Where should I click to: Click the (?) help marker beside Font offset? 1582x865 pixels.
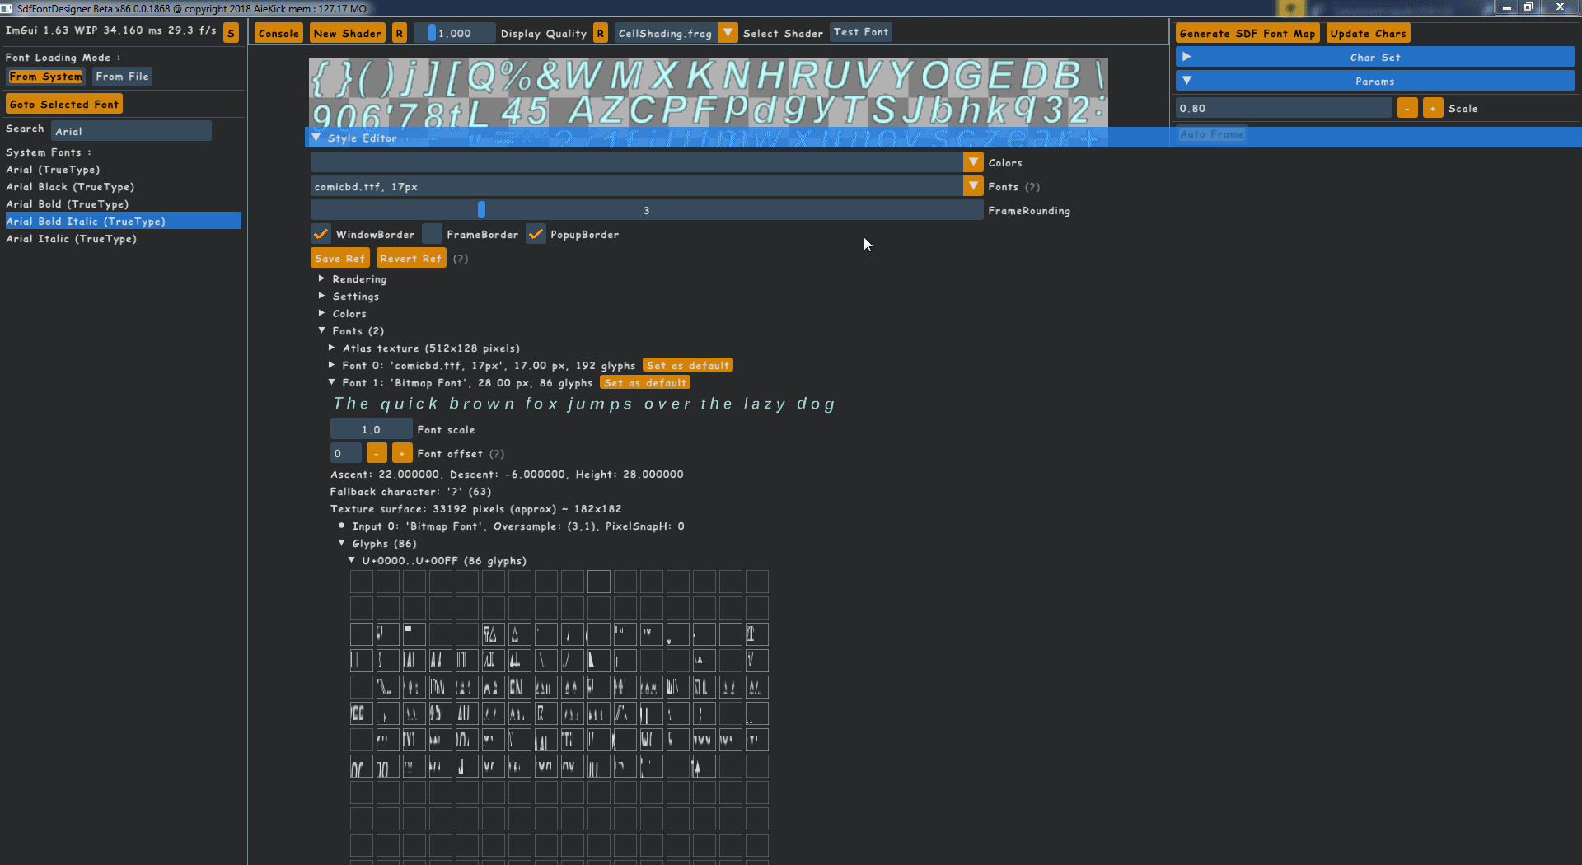tap(497, 454)
